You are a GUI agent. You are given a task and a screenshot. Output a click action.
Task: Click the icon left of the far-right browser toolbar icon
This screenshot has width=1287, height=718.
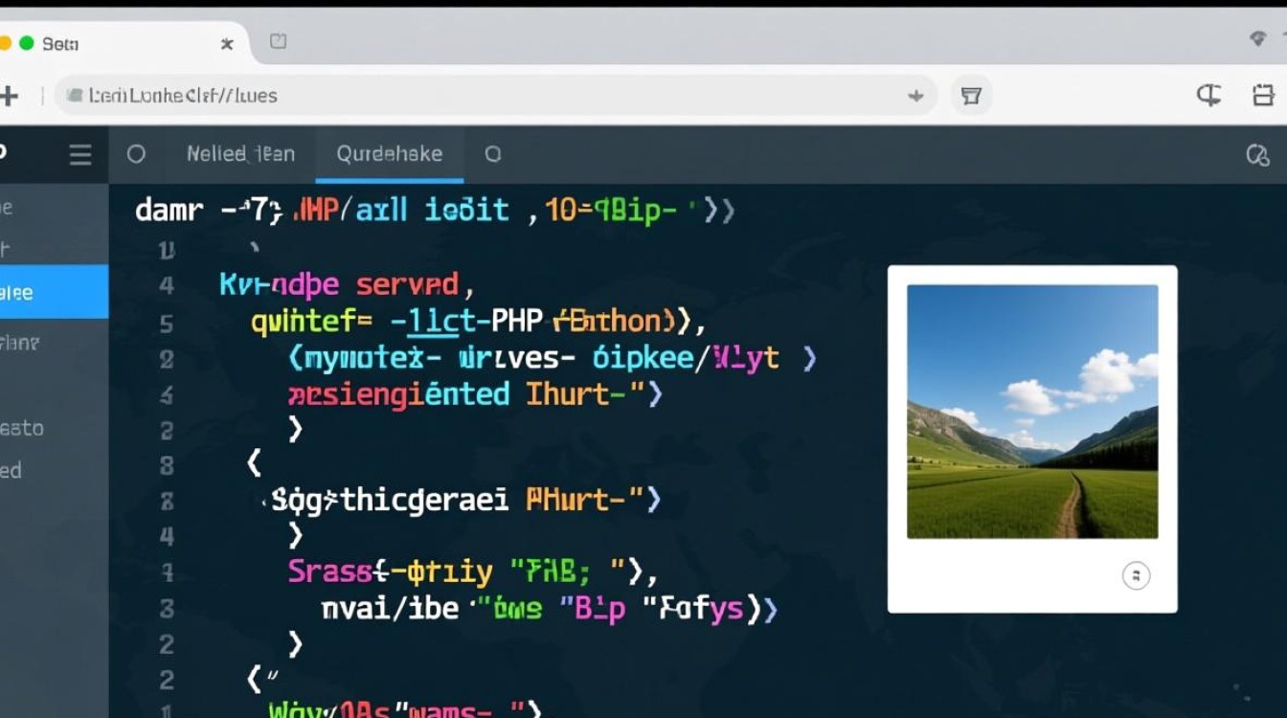click(1208, 95)
